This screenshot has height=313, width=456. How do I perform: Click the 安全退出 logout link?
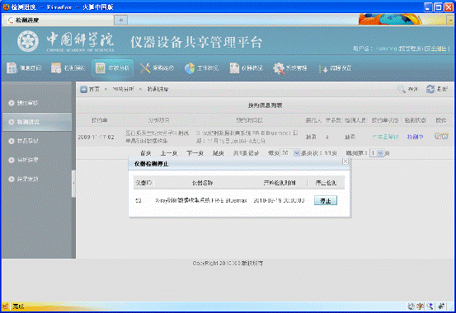coord(435,49)
